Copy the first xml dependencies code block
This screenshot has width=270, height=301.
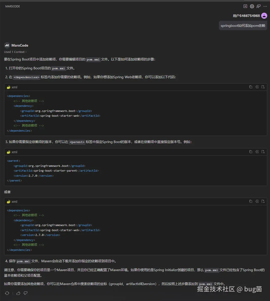(x=250, y=87)
